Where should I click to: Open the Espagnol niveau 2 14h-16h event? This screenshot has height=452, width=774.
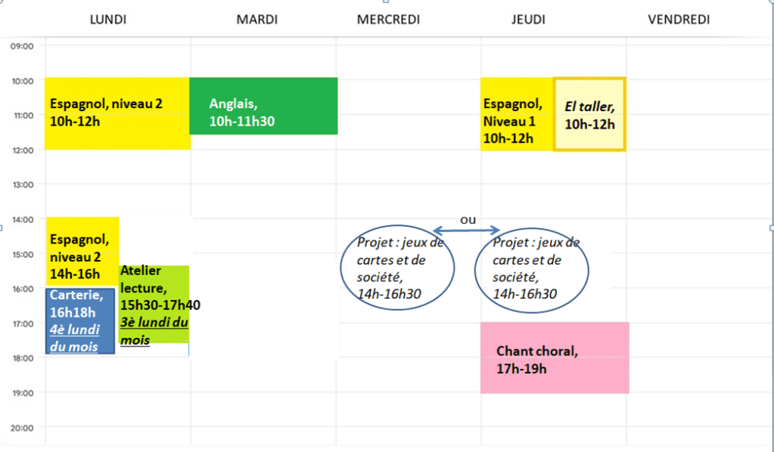click(82, 249)
